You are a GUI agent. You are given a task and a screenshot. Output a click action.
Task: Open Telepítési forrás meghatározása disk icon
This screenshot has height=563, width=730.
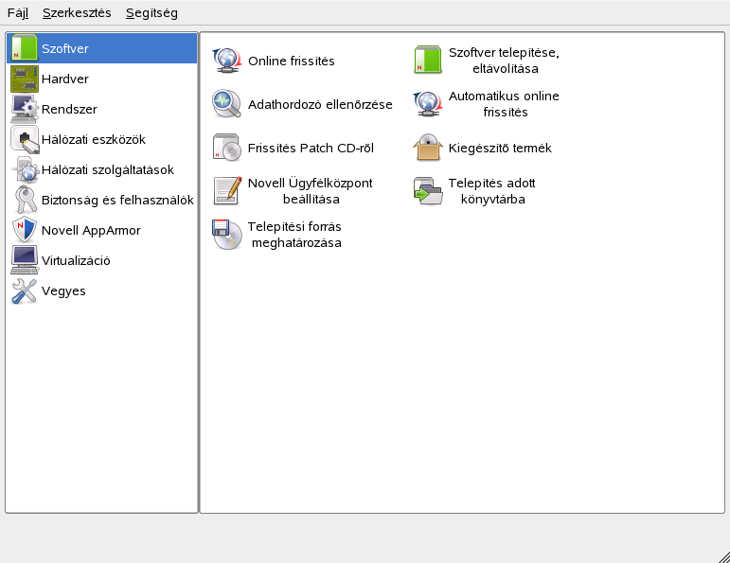227,235
